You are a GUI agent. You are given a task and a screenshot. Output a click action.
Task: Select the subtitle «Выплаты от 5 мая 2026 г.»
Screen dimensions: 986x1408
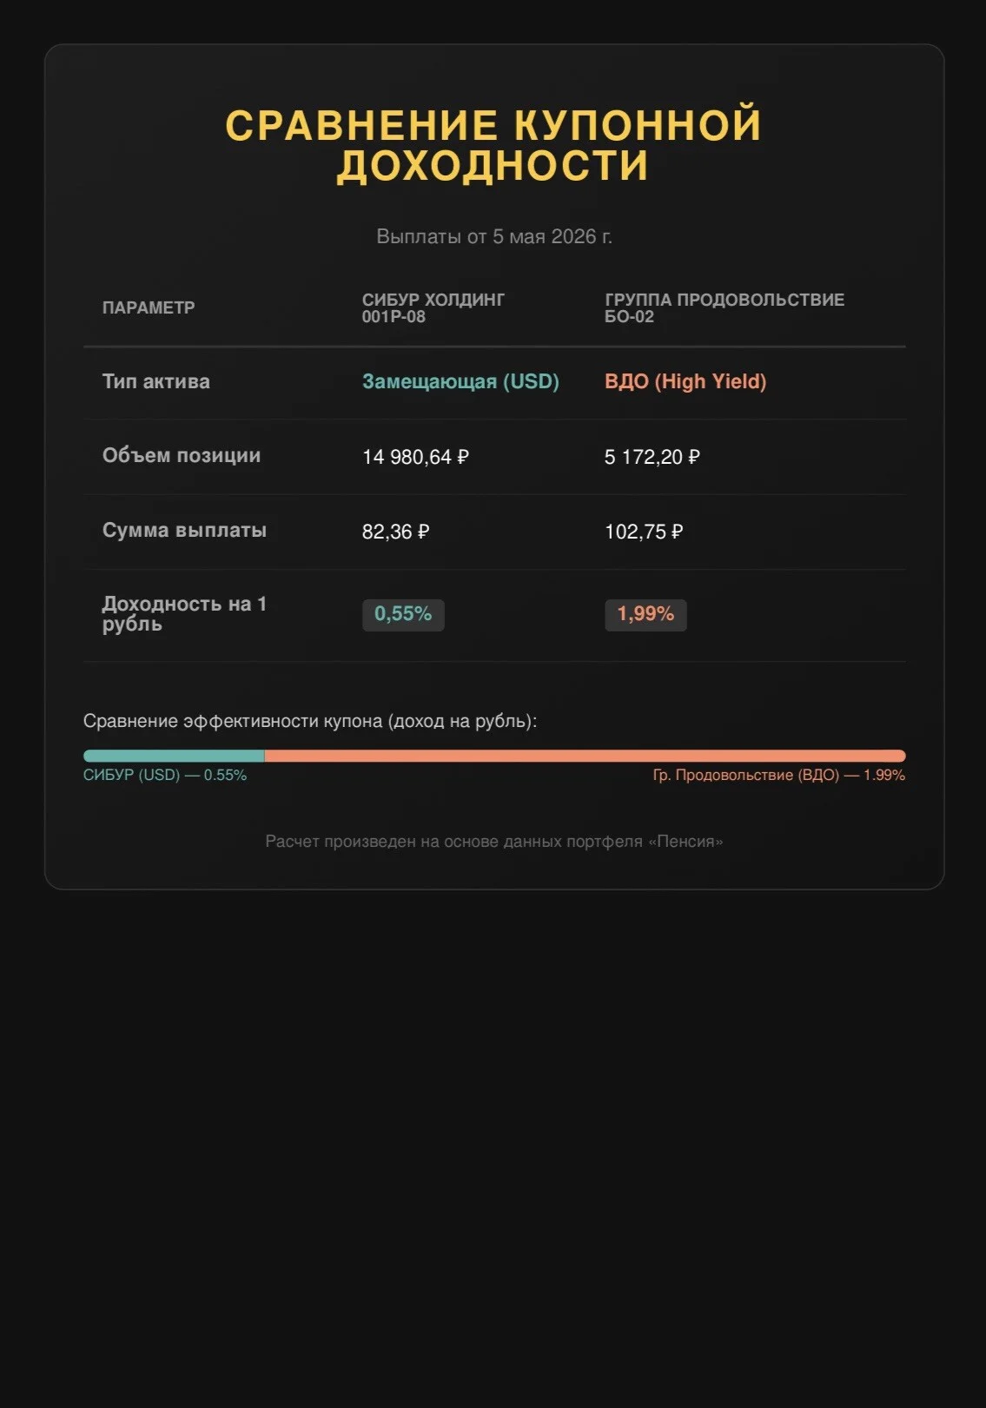click(x=493, y=236)
